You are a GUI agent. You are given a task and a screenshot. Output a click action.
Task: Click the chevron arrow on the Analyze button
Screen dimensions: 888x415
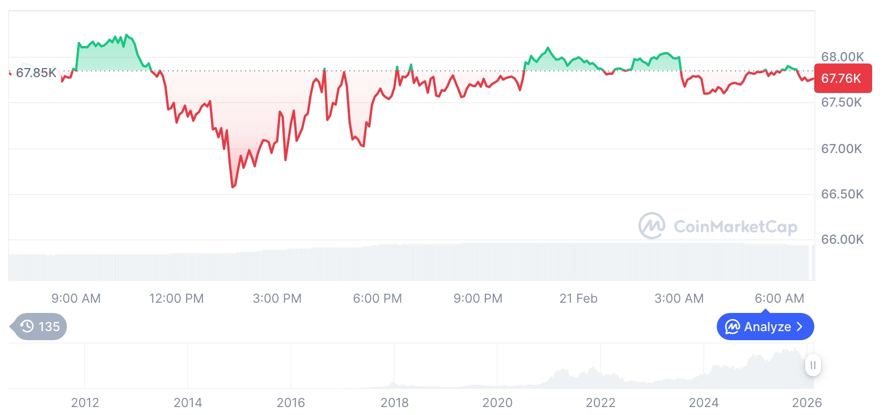pyautogui.click(x=800, y=327)
